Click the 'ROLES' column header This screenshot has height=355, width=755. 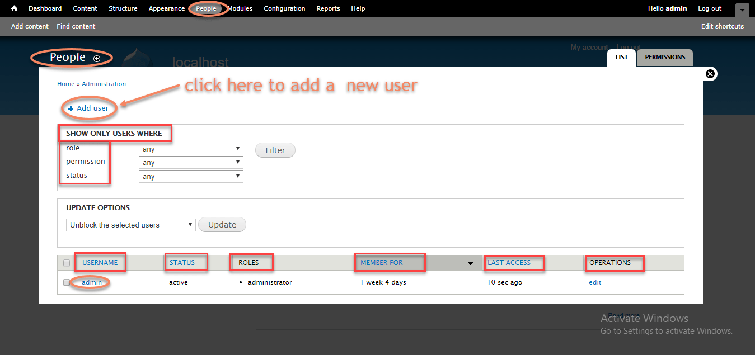[248, 263]
